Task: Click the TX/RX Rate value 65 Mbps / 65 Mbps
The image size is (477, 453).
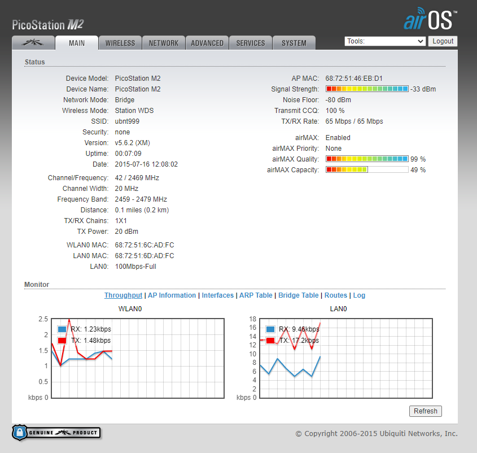Action: (x=354, y=121)
